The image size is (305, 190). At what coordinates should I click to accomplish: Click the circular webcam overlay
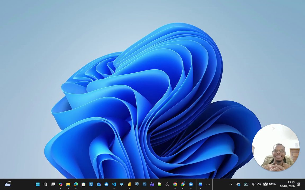coord(276,148)
